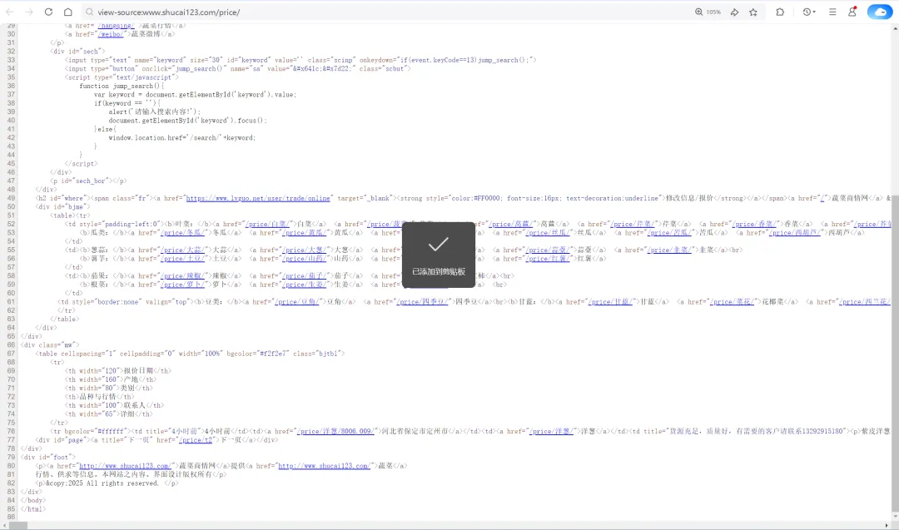Open the /price/莴苣/ link on line 52
Screen dimensions: 899x530
[x=511, y=224]
